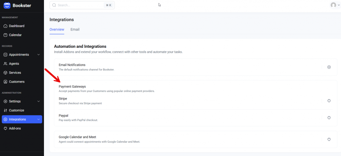The height and width of the screenshot is (156, 341).
Task: Click the Settings gear icon in sidebar
Action: point(5,102)
